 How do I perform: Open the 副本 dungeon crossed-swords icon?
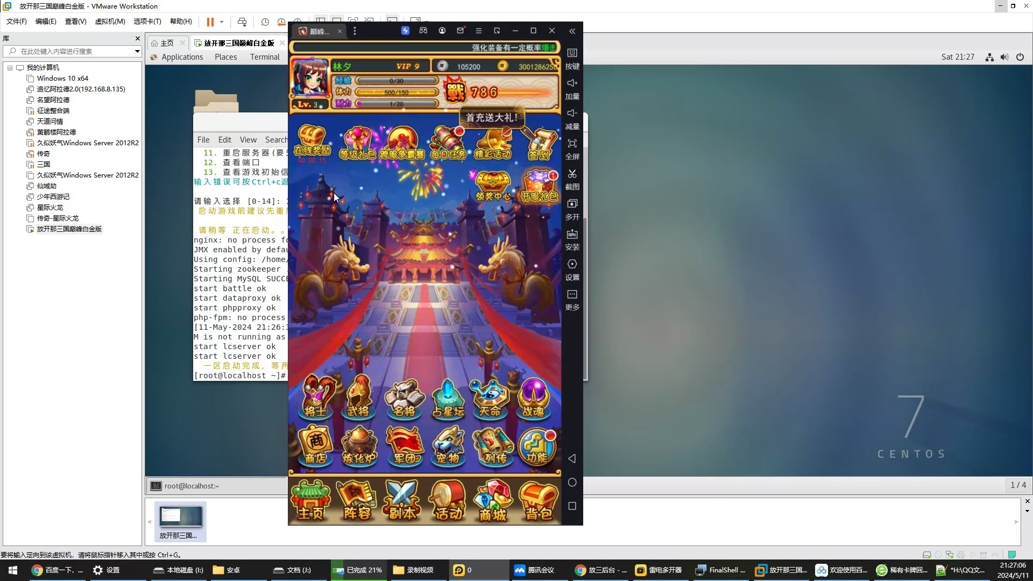point(402,501)
